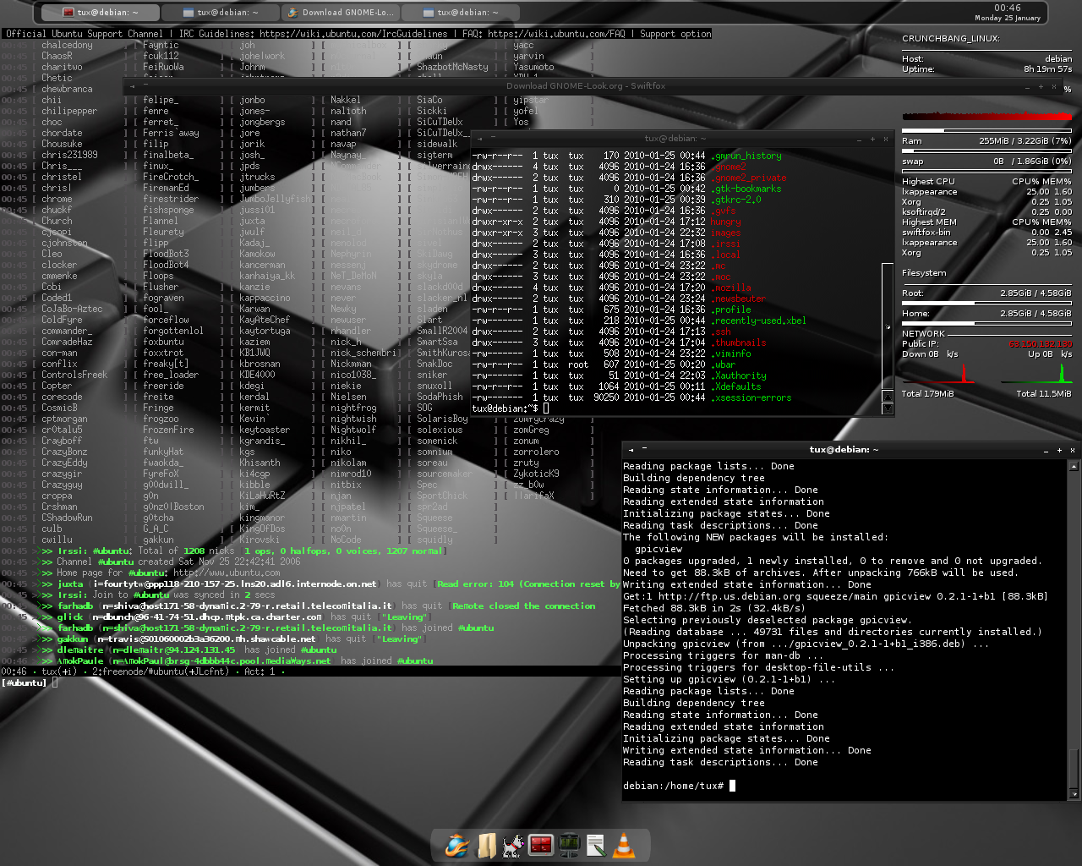The width and height of the screenshot is (1082, 866).
Task: Click swiftfox-bin in the Highest MEM list
Action: (926, 233)
